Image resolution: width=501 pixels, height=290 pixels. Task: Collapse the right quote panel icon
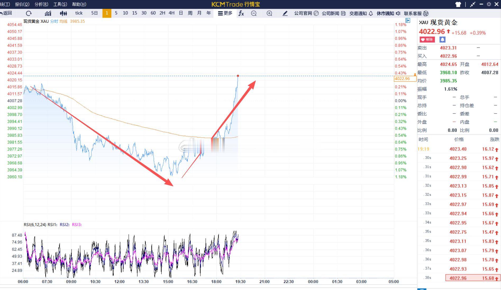[408, 21]
